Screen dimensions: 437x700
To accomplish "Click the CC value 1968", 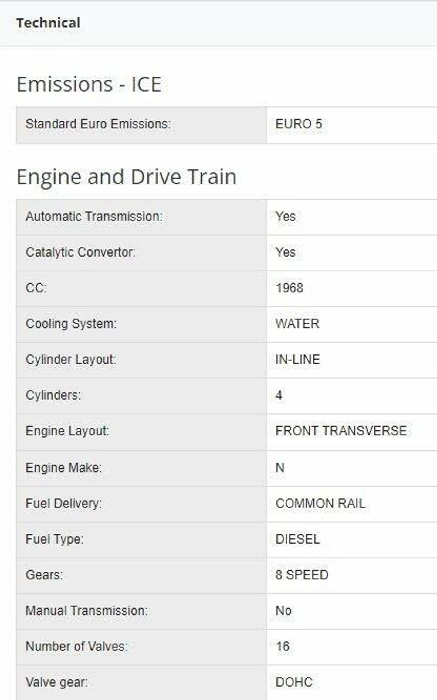I will (289, 288).
